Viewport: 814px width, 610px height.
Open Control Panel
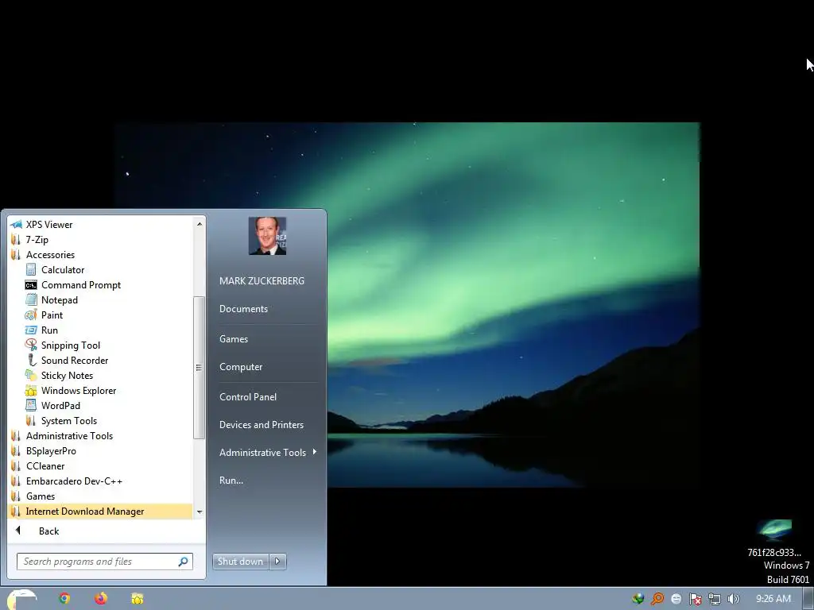[248, 397]
